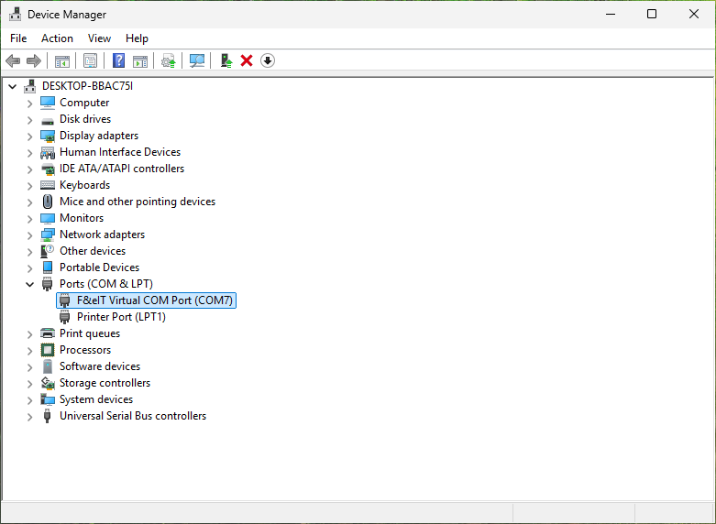Select Printer Port (LPT1) entry
This screenshot has height=524, width=716.
click(x=121, y=317)
